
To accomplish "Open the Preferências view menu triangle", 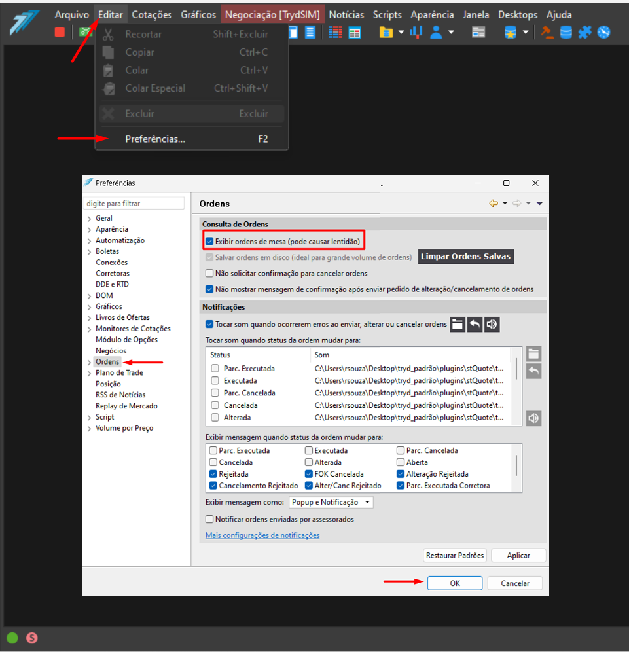I will pyautogui.click(x=539, y=204).
